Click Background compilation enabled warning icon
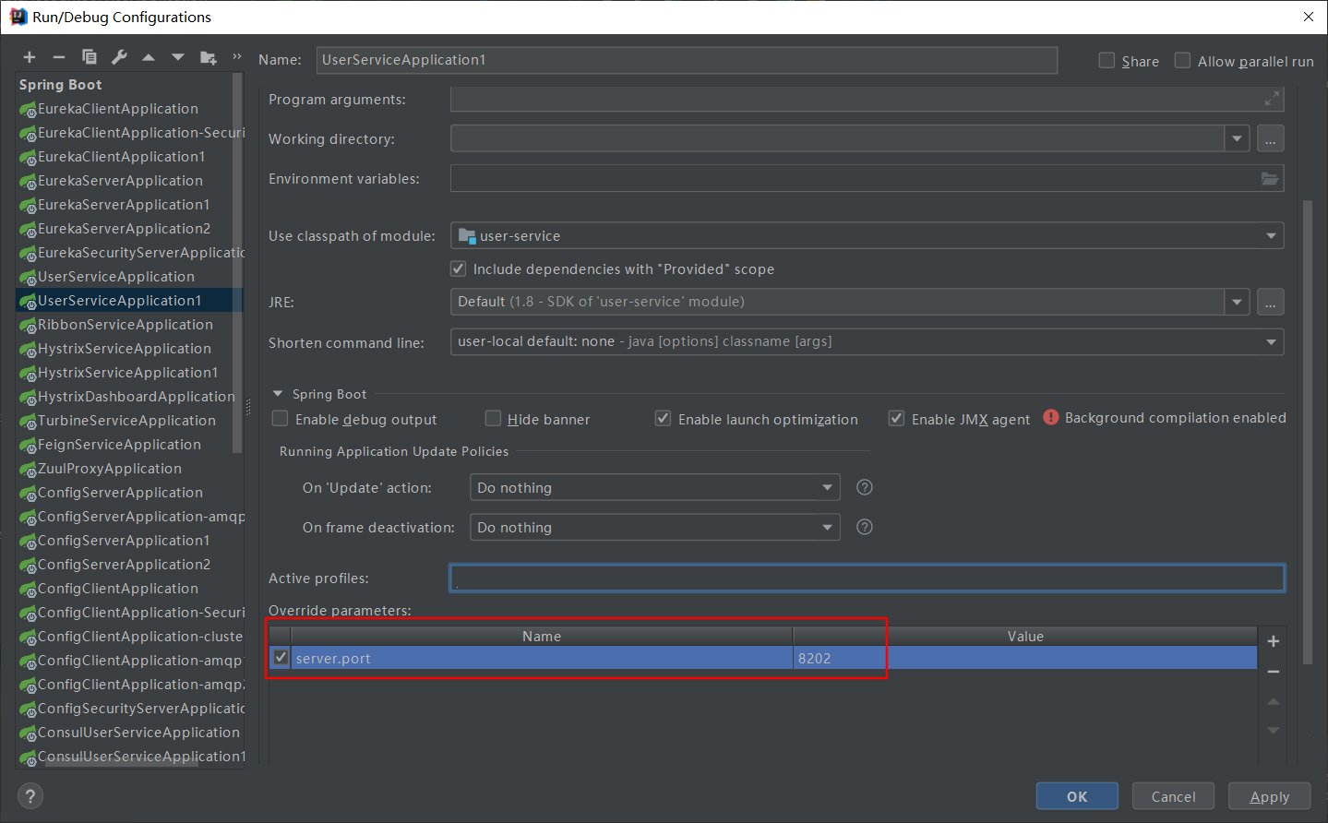 pos(1051,417)
